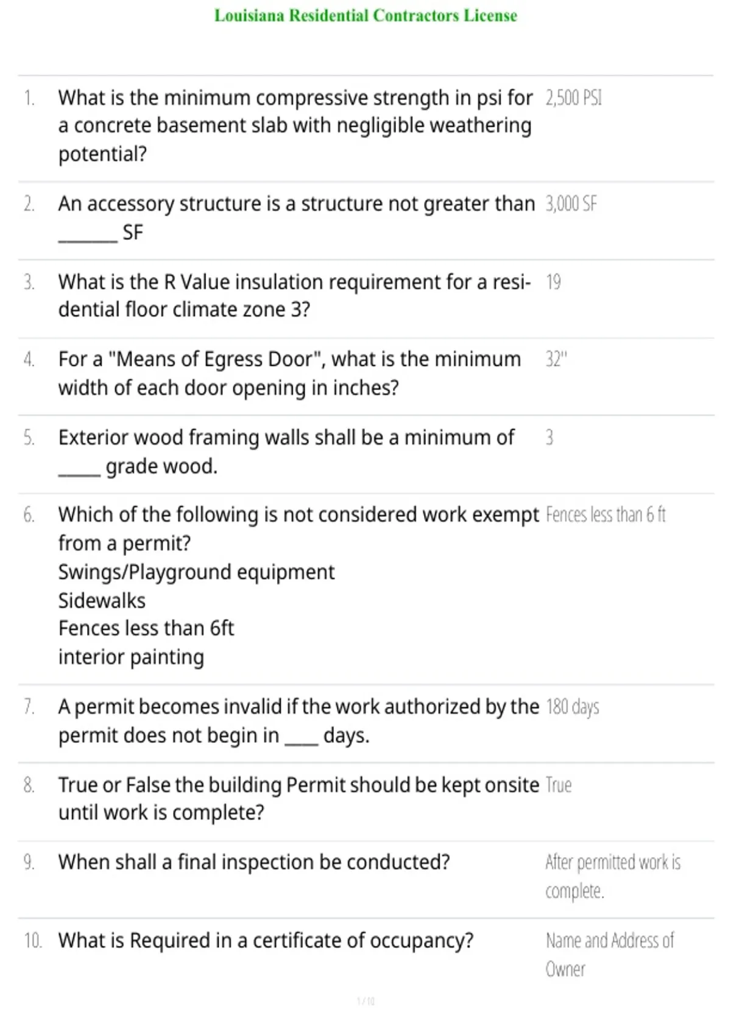The image size is (731, 1035).
Task: Select the exterior wood framing walls question
Action: (x=286, y=451)
